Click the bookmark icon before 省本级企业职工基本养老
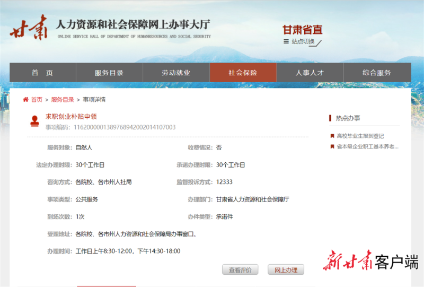The image size is (424, 287). click(332, 146)
